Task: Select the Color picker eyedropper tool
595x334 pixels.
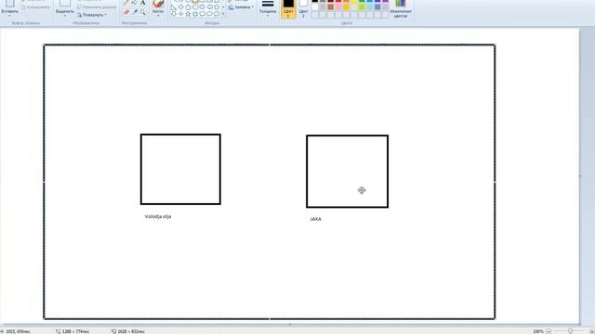Action: click(135, 12)
